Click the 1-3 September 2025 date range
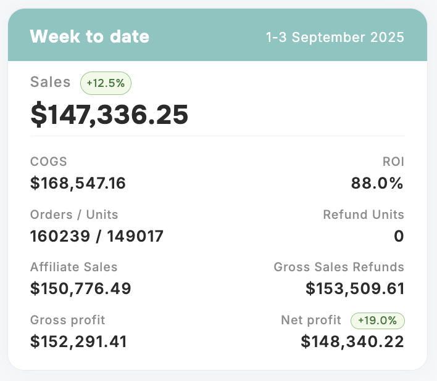This screenshot has width=437, height=381. (x=335, y=37)
